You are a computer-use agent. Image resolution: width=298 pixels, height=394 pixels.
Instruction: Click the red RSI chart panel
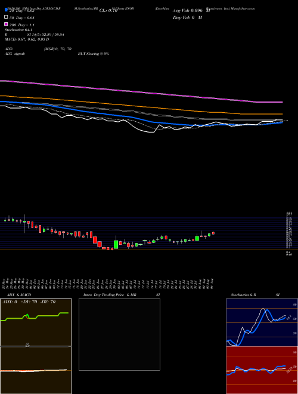tap(262, 370)
